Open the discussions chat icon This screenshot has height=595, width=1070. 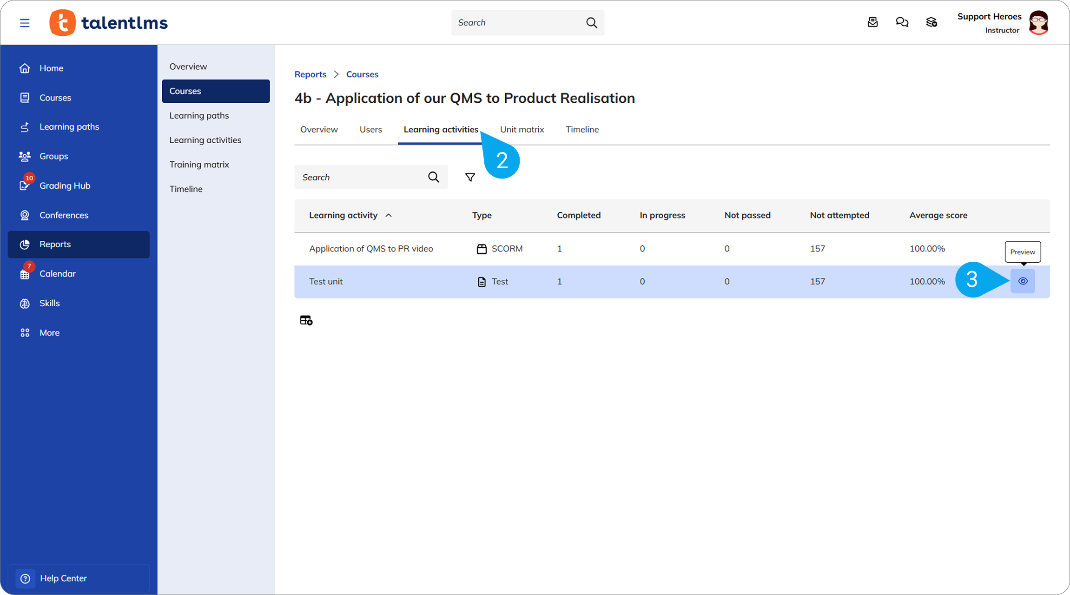pyautogui.click(x=902, y=22)
